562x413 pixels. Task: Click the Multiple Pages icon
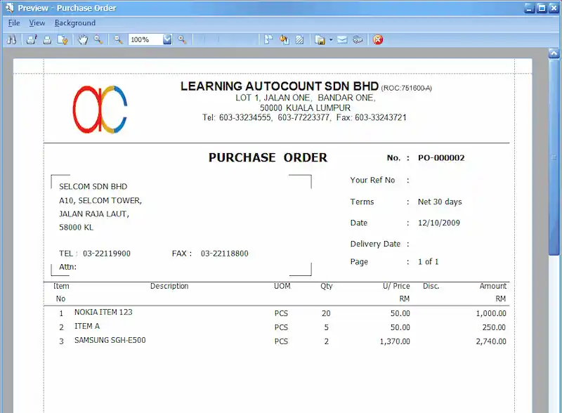click(x=268, y=39)
